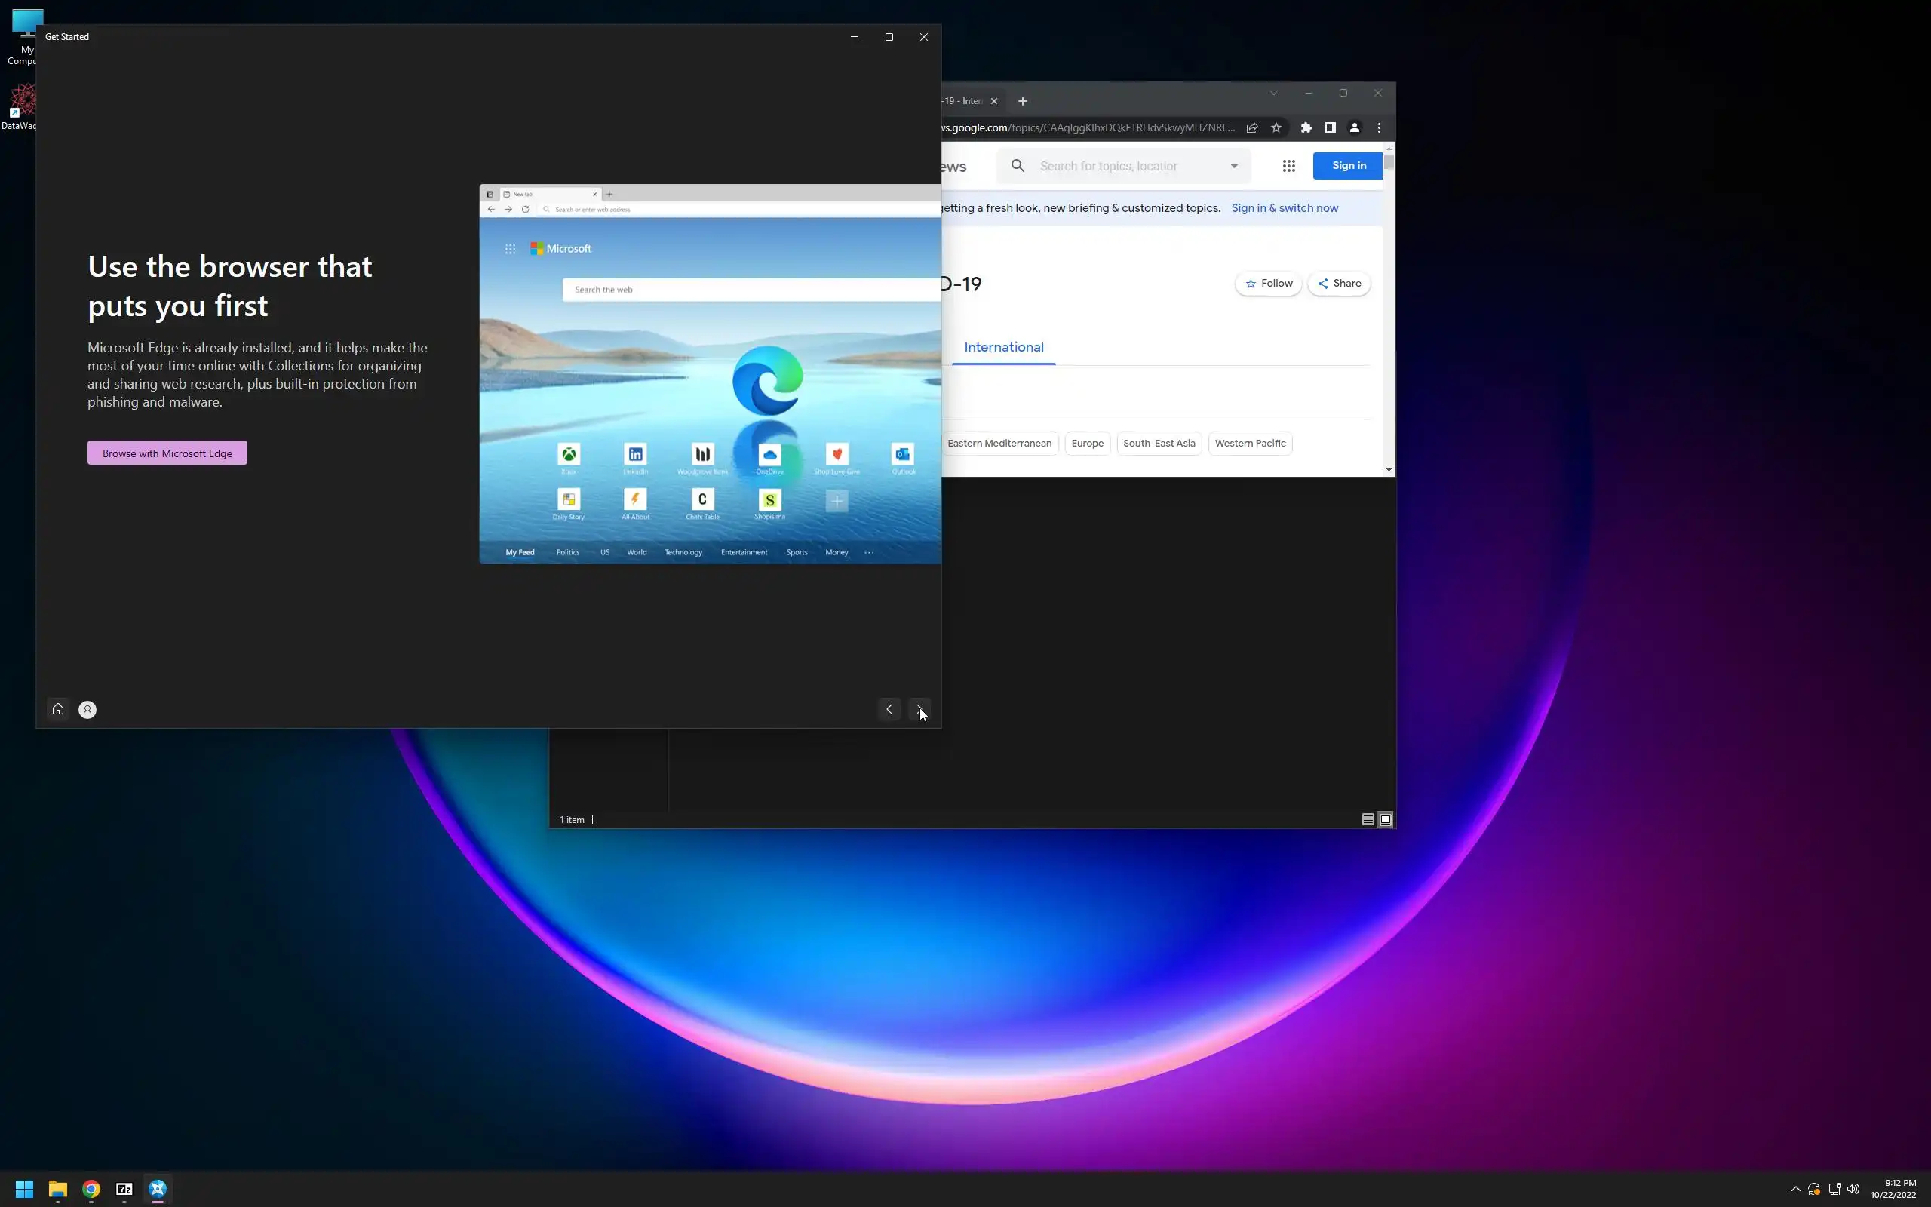Open 7-Zip from the taskbar

click(x=124, y=1189)
